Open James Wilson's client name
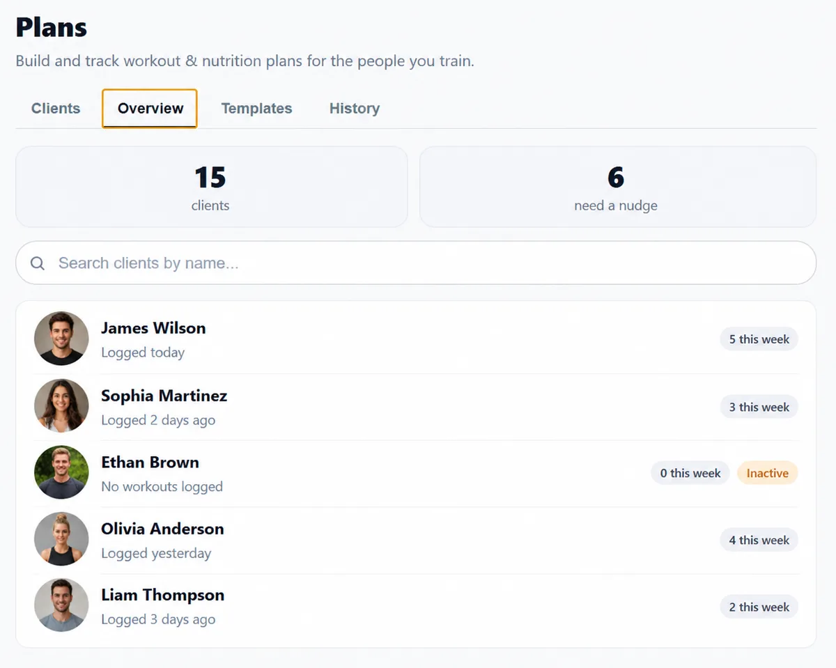Screen dimensions: 836x668 (153, 328)
